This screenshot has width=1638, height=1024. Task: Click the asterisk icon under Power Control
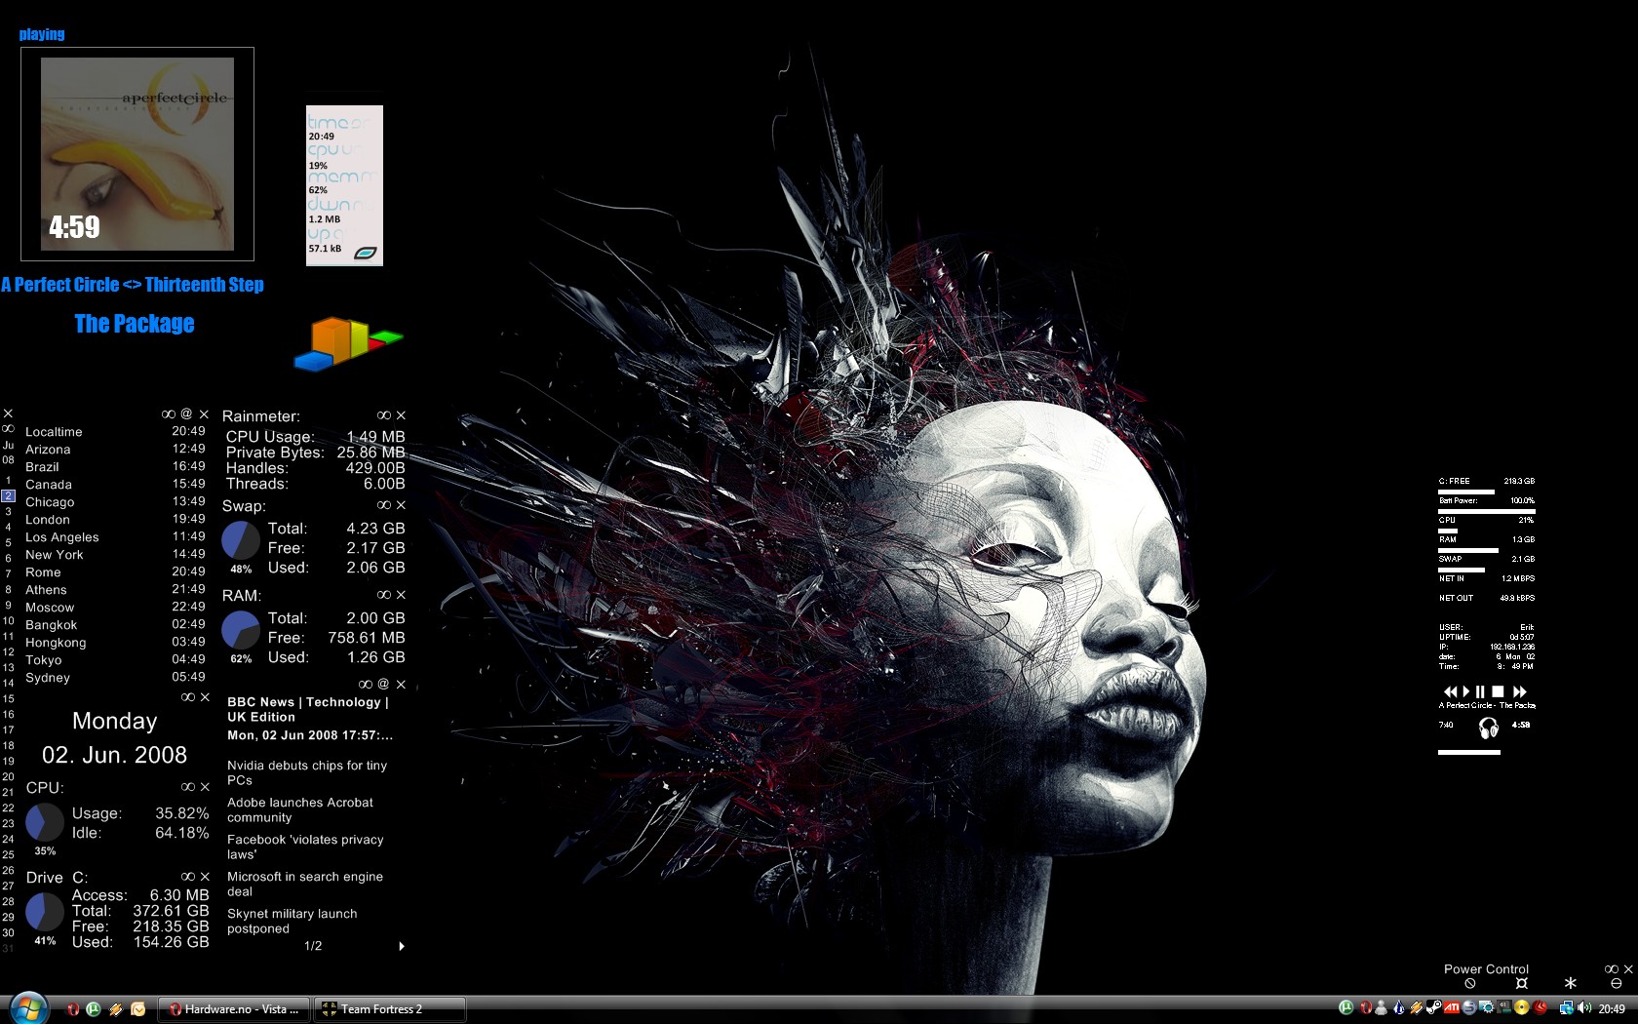pyautogui.click(x=1571, y=983)
